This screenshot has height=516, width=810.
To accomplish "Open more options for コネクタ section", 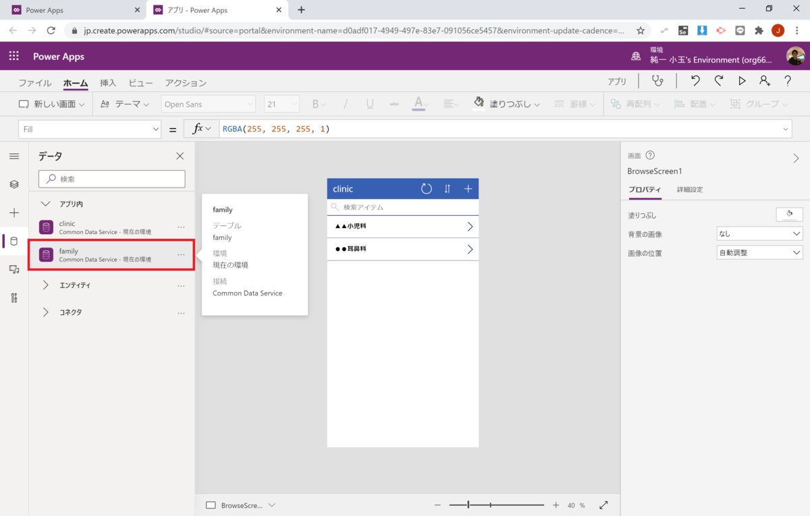I will [x=181, y=313].
